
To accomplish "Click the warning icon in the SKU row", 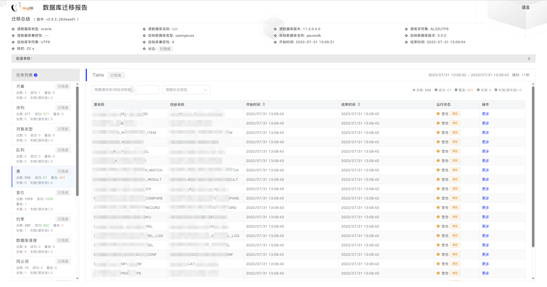I will click(438, 217).
